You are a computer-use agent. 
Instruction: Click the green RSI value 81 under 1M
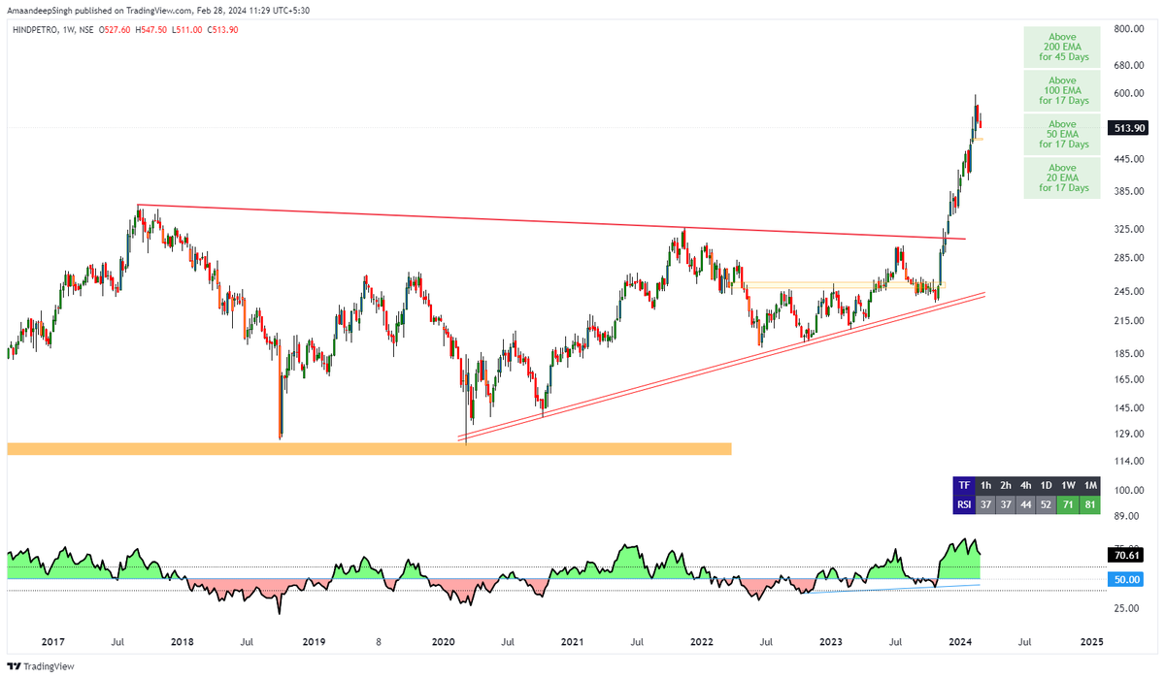[1090, 504]
